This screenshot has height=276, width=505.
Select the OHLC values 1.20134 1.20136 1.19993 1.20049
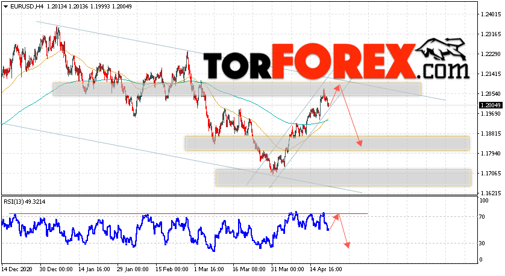pyautogui.click(x=89, y=6)
